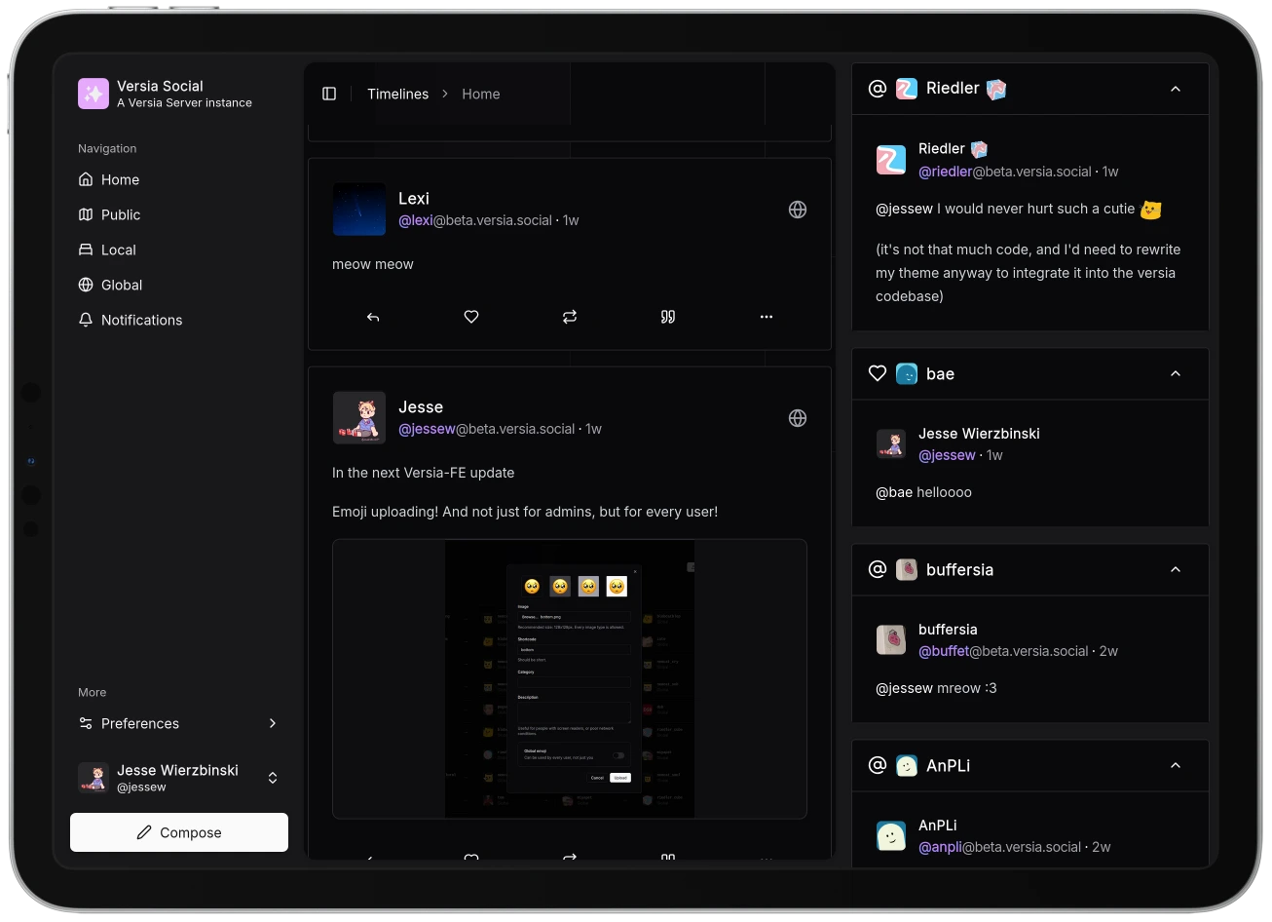Image resolution: width=1272 pixels, height=922 pixels.
Task: Reblog Lexi's meow meow post
Action: click(570, 317)
